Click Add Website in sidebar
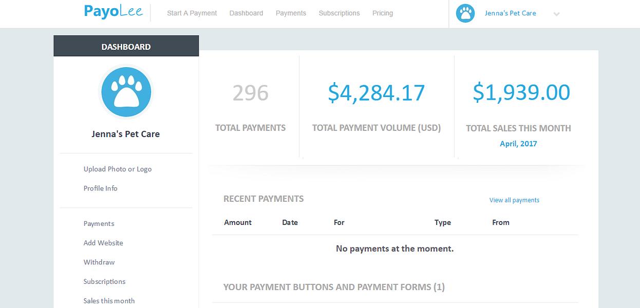 tap(103, 243)
